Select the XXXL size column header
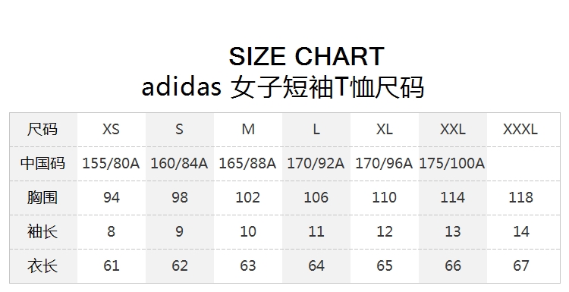 (x=520, y=129)
